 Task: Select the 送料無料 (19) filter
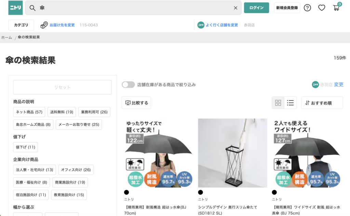coord(62,112)
